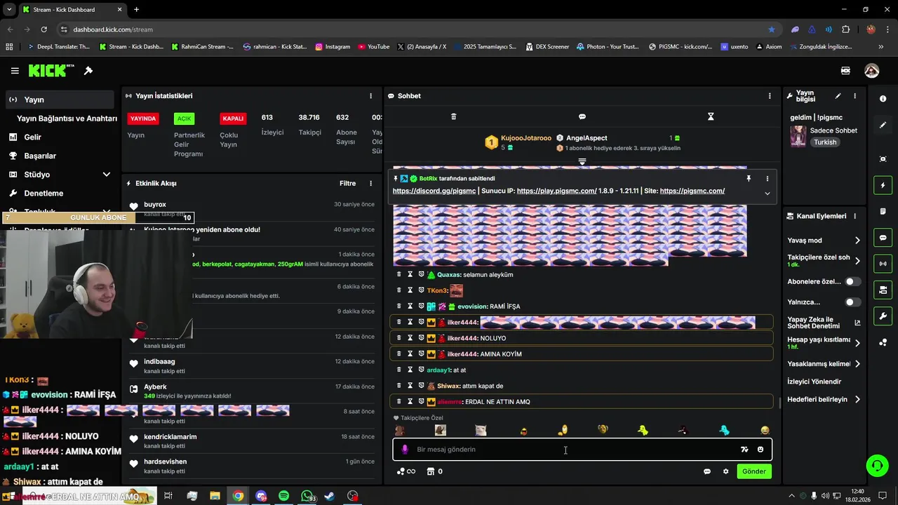Timeout ardaay1 using the hourglass icon

(x=410, y=370)
